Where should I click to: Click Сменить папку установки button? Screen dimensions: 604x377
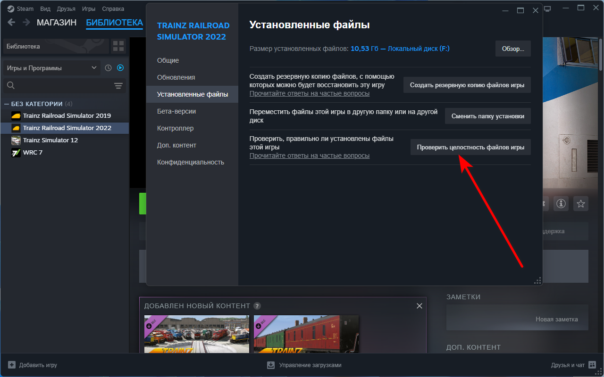(x=488, y=116)
